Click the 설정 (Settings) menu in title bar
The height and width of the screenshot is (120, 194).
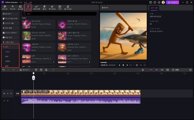(26, 2)
